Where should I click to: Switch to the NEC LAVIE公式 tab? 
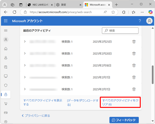41,5
